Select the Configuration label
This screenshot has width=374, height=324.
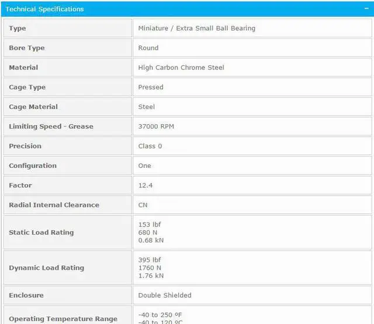[33, 165]
